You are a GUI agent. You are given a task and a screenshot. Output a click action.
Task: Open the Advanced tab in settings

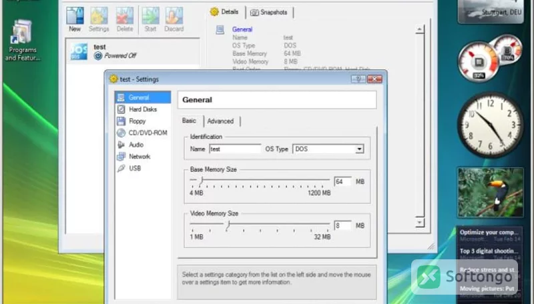click(x=221, y=121)
